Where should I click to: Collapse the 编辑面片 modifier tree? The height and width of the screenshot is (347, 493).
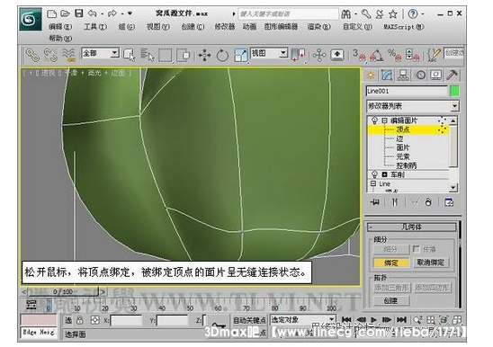pos(384,120)
